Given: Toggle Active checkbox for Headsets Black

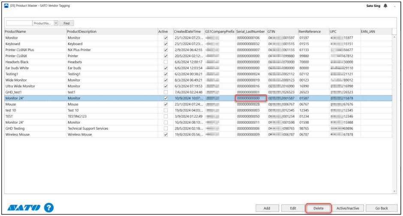Looking at the screenshot, I should pyautogui.click(x=165, y=62).
